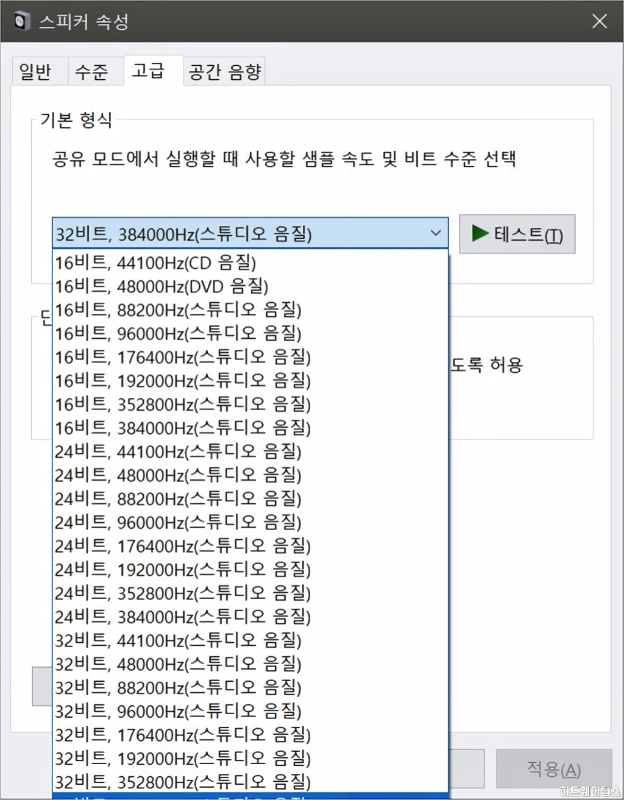
Task: Pick 32비트, 48000Hz(스튜디오 음질)
Action: 250,664
